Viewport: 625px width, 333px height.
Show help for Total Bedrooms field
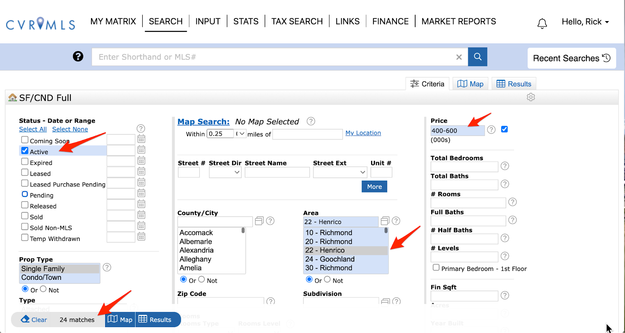[505, 166]
